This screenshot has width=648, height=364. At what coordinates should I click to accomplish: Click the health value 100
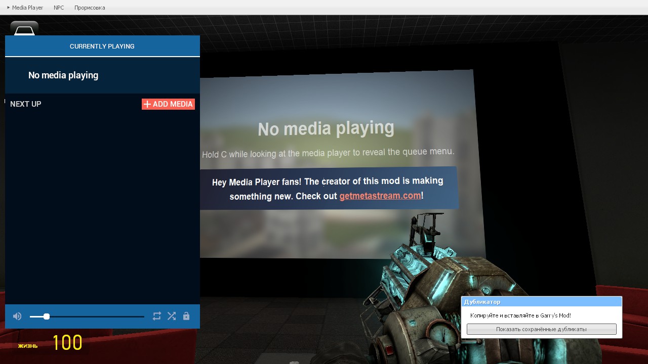67,343
